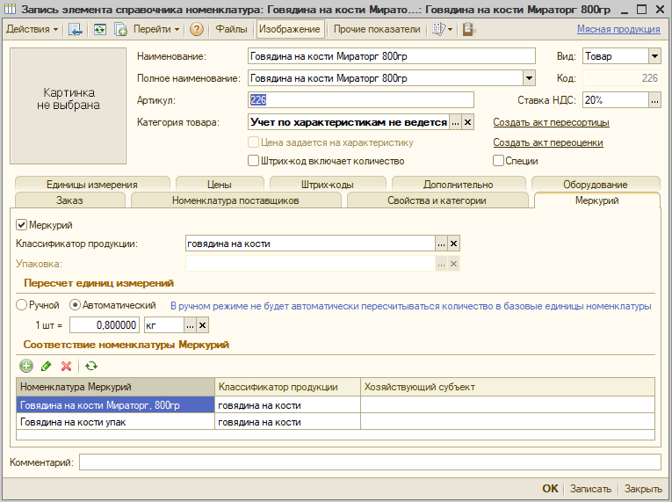Click the Наименование input field

click(392, 56)
